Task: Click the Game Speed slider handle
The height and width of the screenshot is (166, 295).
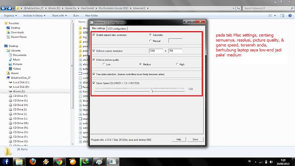Action: click(x=152, y=91)
